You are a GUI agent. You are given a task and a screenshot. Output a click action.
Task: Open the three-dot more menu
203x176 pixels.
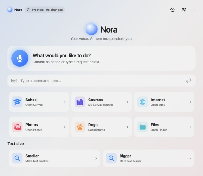click(193, 10)
